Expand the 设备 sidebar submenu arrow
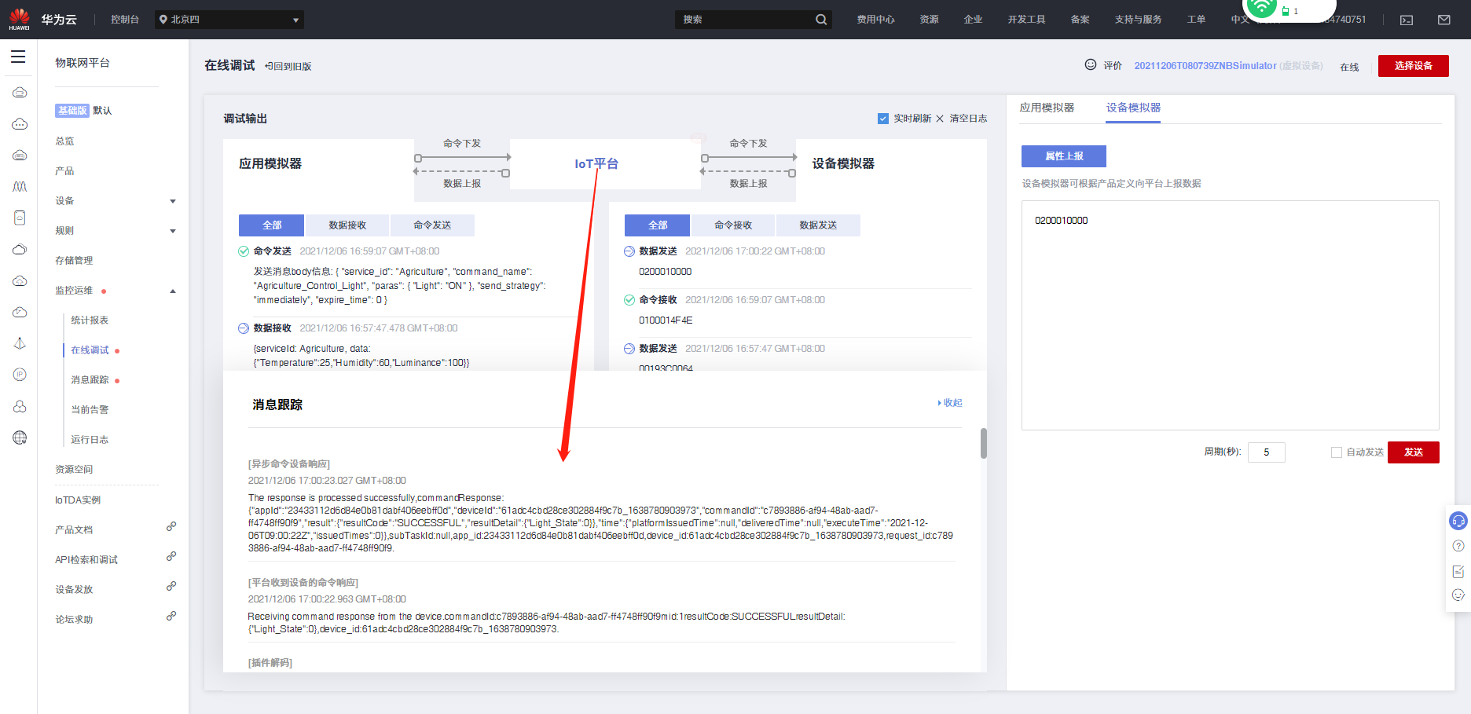This screenshot has height=714, width=1471. click(173, 201)
